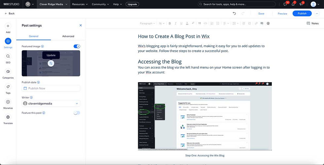Open the notifications bell

pyautogui.click(x=293, y=4)
